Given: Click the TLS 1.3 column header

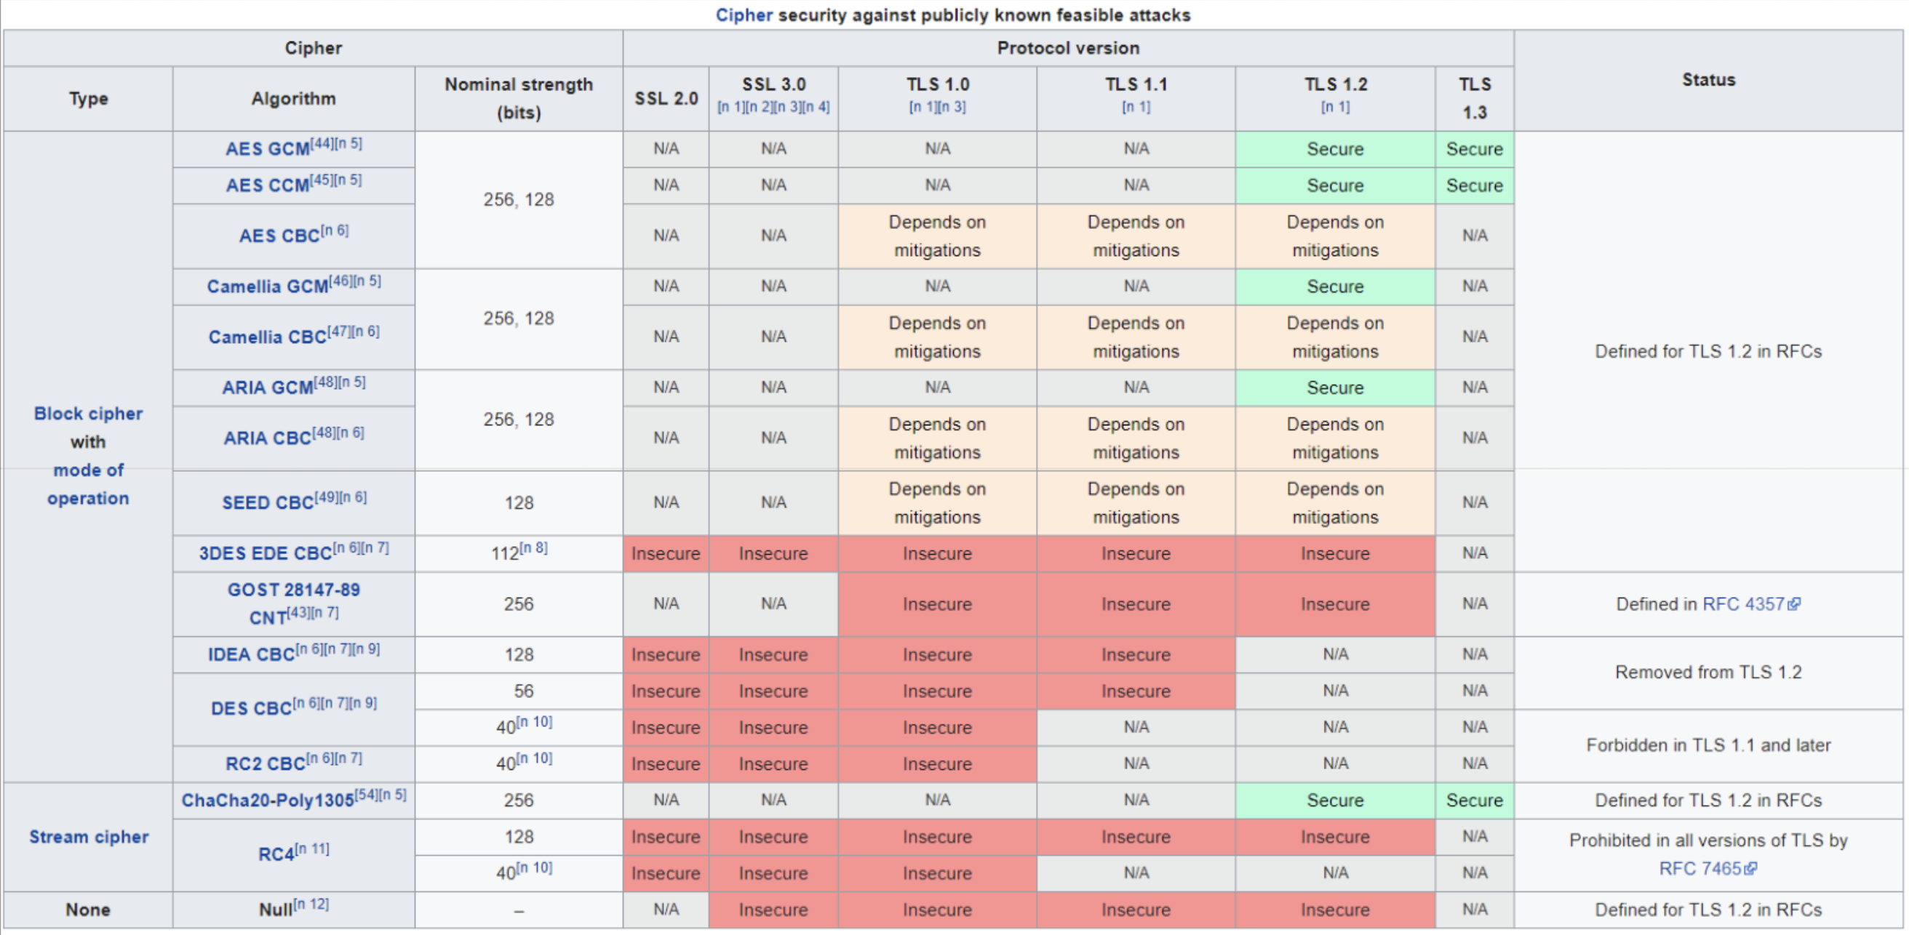Looking at the screenshot, I should 1475,99.
